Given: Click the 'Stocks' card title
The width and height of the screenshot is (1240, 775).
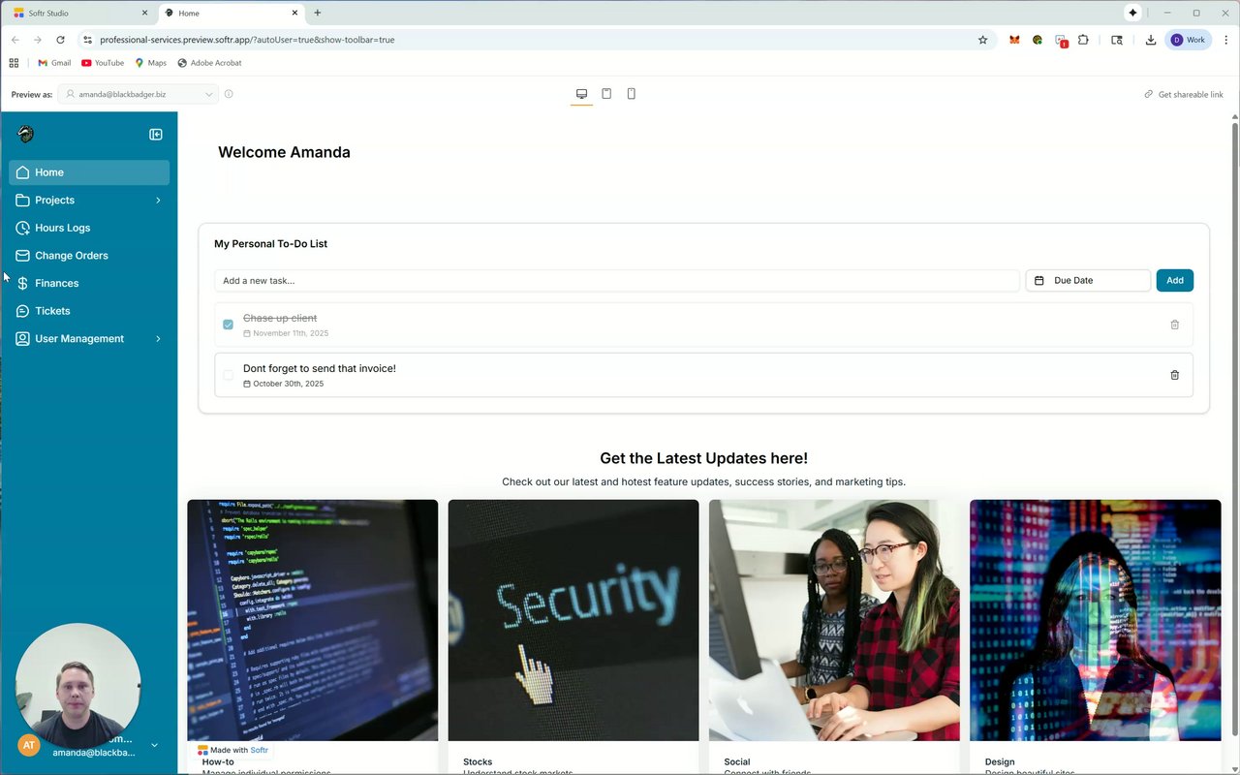Looking at the screenshot, I should tap(478, 762).
